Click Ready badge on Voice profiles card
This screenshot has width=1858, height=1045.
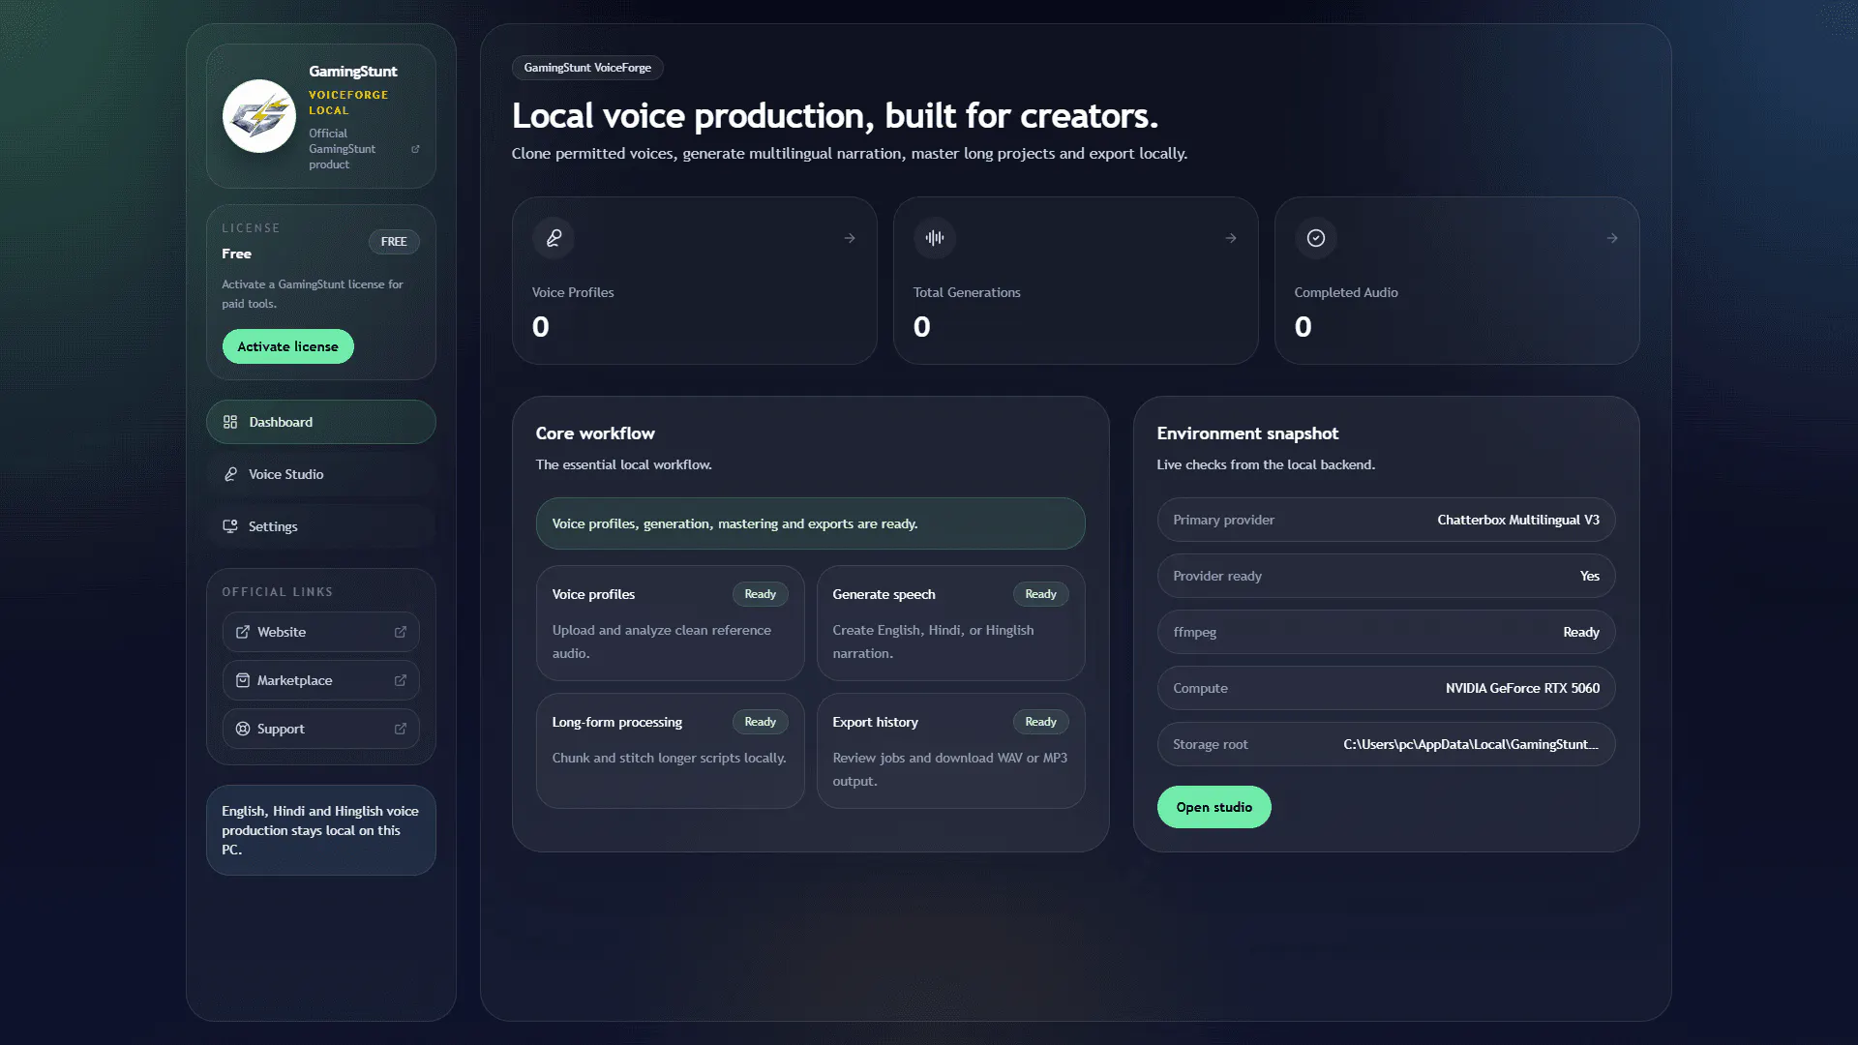pyautogui.click(x=761, y=594)
